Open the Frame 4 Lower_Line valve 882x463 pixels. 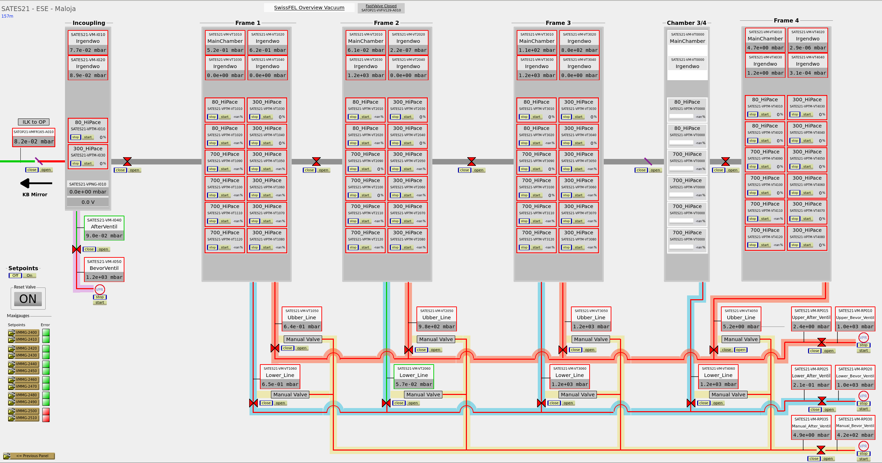pos(718,403)
